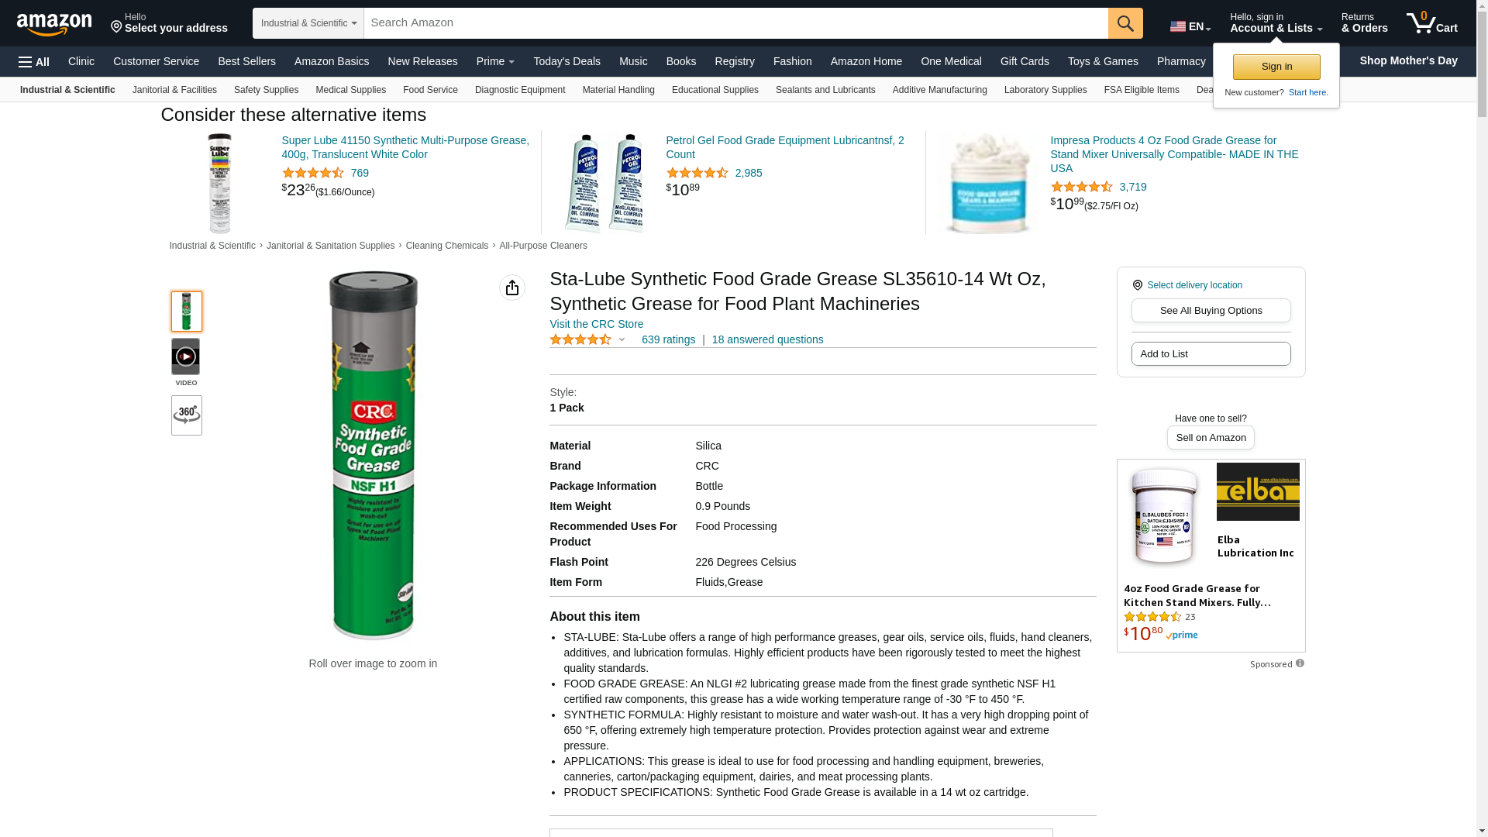Click the search magnifier button
This screenshot has width=1488, height=837.
(x=1125, y=23)
